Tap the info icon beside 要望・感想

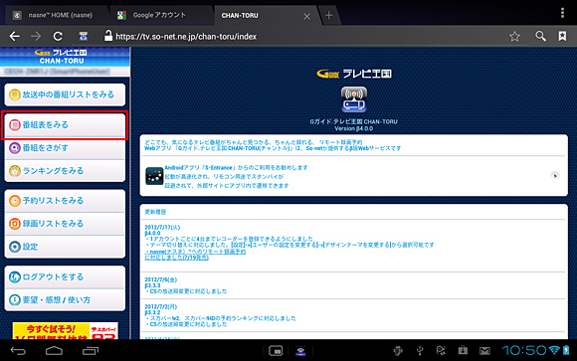pyautogui.click(x=14, y=300)
